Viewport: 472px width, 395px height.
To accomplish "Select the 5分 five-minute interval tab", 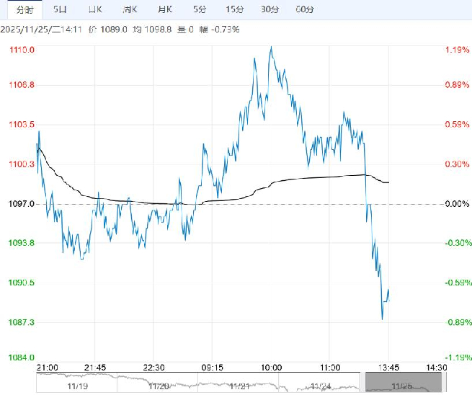I will pyautogui.click(x=200, y=9).
